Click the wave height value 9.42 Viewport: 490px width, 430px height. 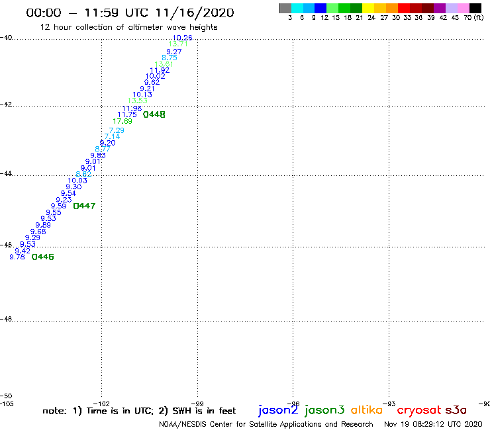pos(23,251)
